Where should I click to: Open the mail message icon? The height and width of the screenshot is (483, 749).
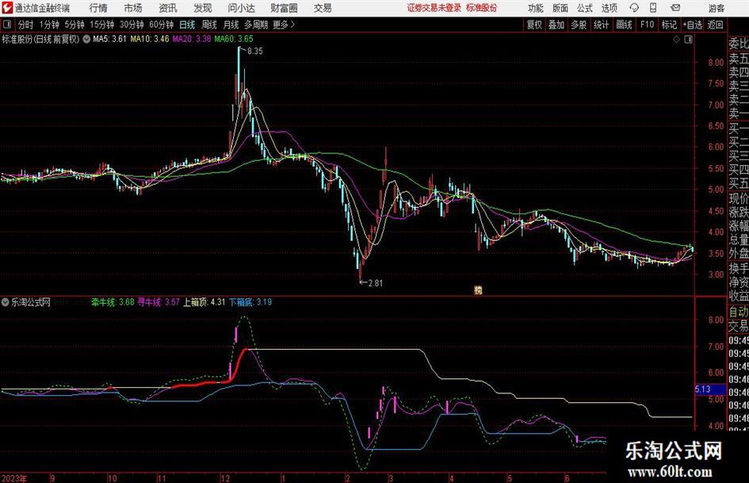point(675,8)
